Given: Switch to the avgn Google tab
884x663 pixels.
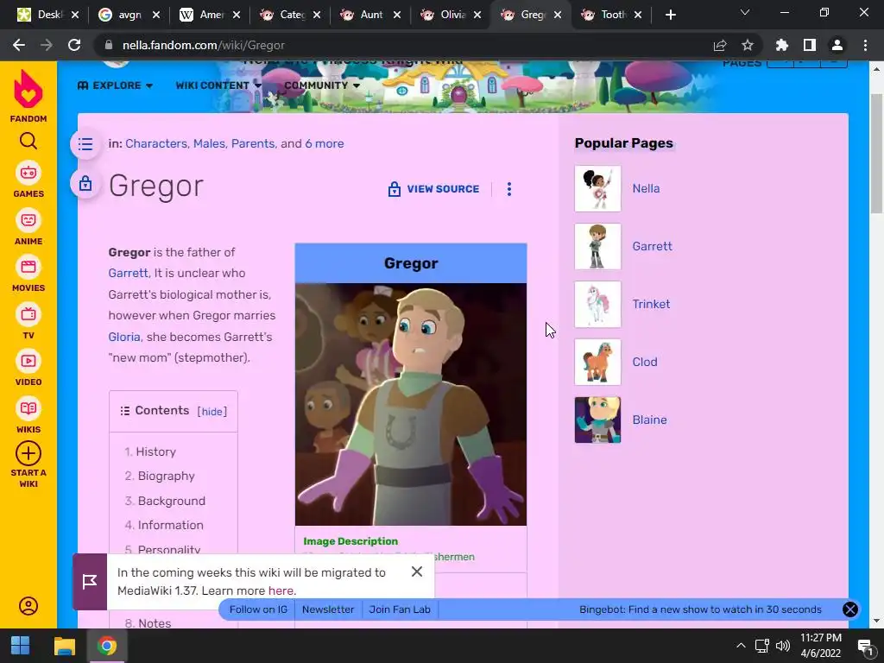Looking at the screenshot, I should pos(129,15).
